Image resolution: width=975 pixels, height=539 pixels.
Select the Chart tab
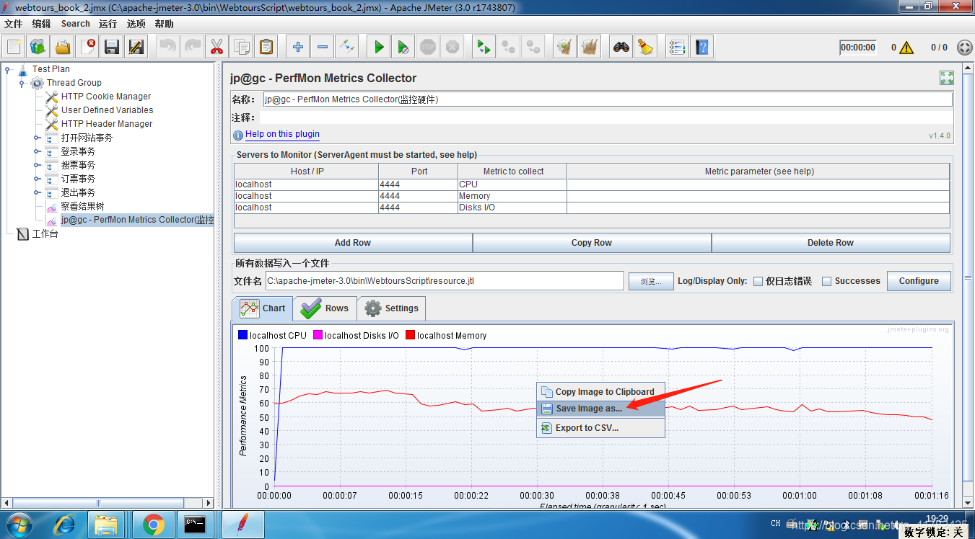(263, 308)
